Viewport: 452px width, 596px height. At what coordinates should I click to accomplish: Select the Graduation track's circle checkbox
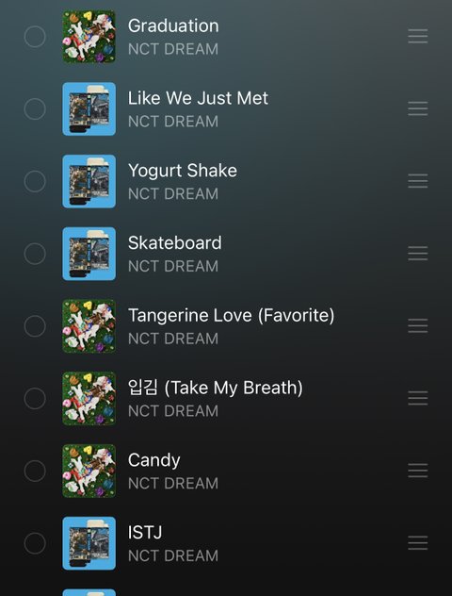[35, 37]
